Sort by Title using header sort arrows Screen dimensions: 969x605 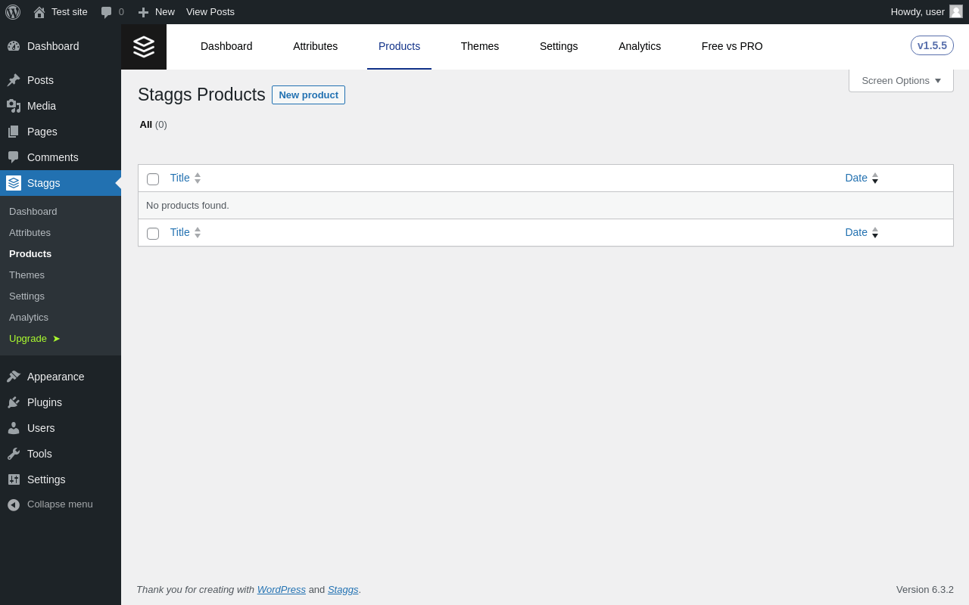(198, 178)
